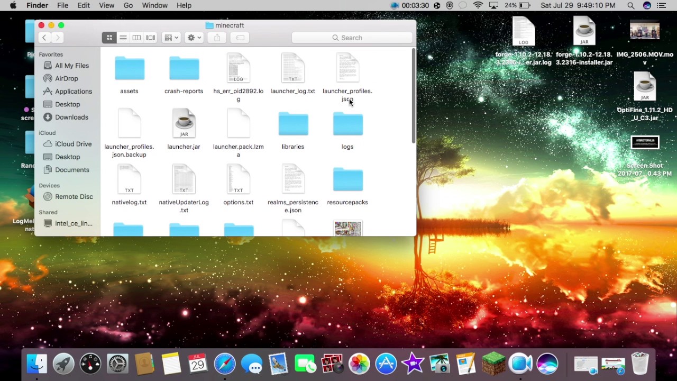Open the Go menu

click(128, 5)
